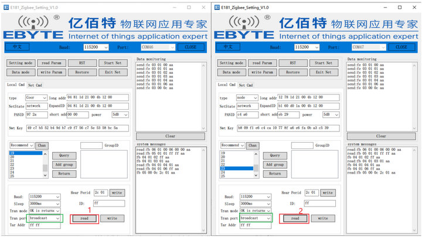Open top Baud 115200 dropdown in left window
Viewport: 422px width, 237px height.
click(x=96, y=47)
